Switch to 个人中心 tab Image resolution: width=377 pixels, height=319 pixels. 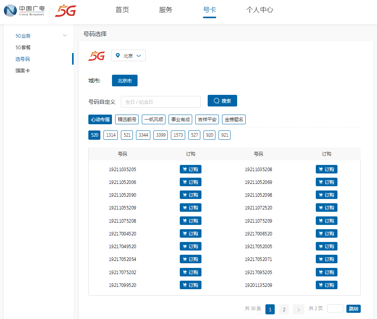(x=260, y=10)
